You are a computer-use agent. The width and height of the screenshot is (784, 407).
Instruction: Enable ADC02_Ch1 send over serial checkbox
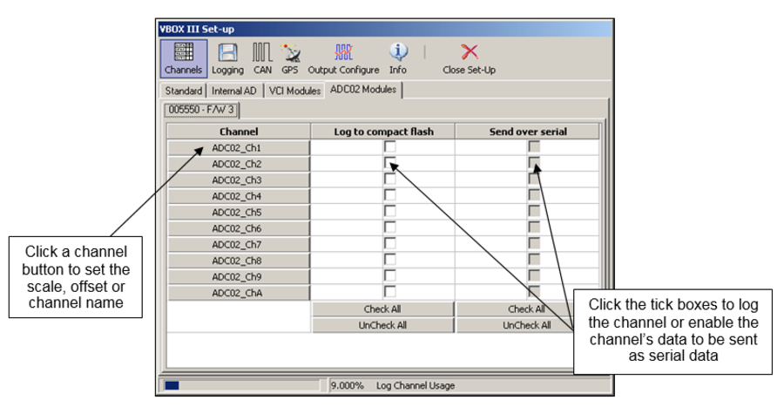tap(534, 146)
